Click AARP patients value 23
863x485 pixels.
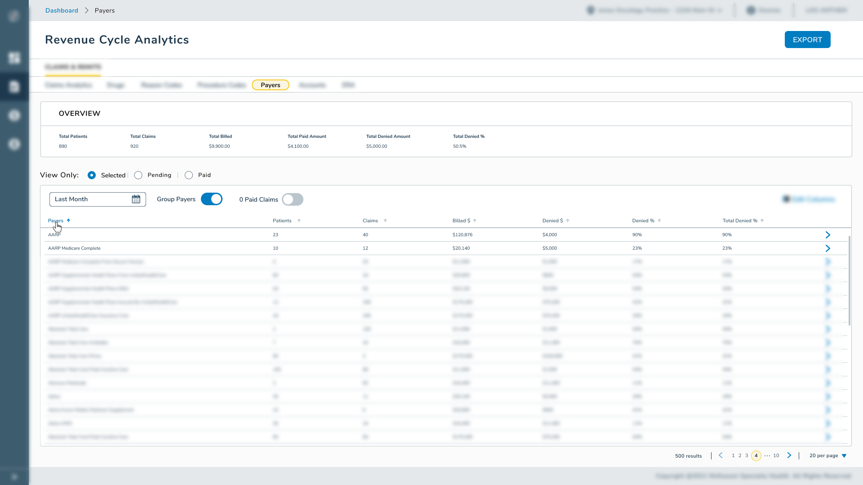point(276,235)
